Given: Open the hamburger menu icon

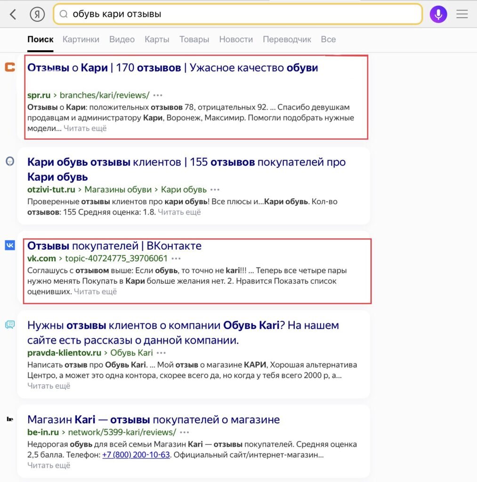Looking at the screenshot, I should [x=462, y=14].
